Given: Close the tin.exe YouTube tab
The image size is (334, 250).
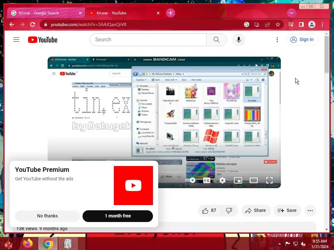Looking at the screenshot, I should point(158,13).
